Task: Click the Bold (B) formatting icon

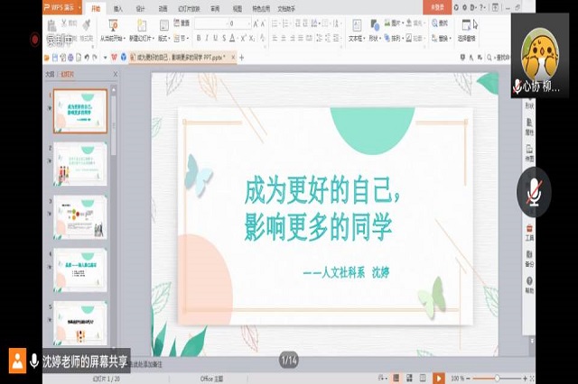Action: 199,38
